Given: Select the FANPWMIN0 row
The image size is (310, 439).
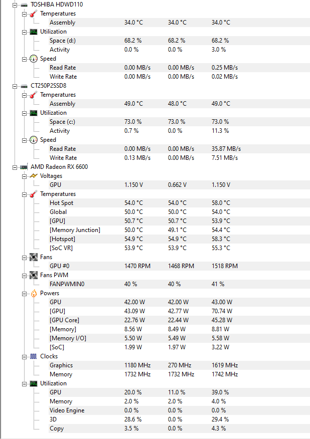Looking at the screenshot, I should 180,284.
